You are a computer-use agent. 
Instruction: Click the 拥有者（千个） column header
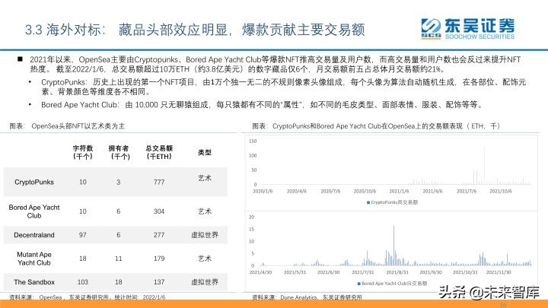coord(119,152)
